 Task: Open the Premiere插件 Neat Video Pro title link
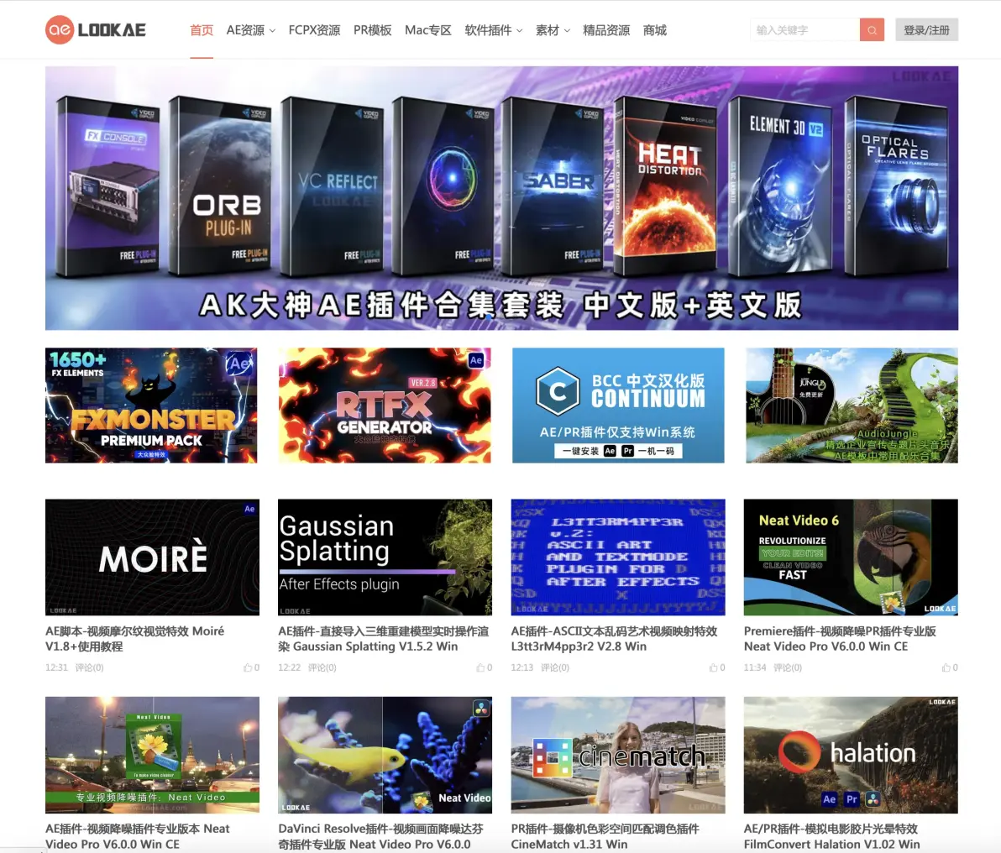point(840,638)
